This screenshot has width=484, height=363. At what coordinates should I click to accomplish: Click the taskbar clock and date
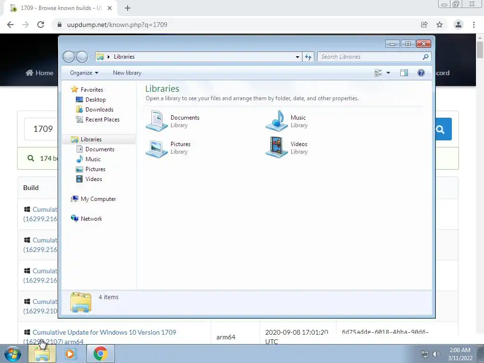[460, 354]
